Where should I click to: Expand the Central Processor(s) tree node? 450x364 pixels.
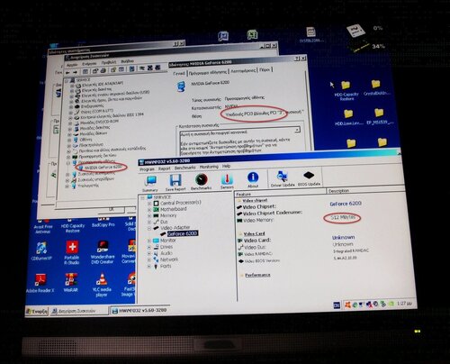(x=149, y=204)
